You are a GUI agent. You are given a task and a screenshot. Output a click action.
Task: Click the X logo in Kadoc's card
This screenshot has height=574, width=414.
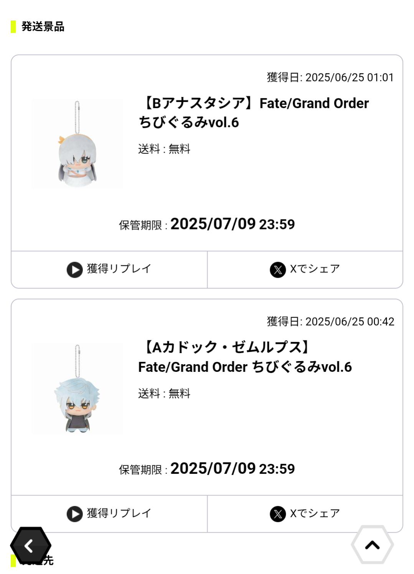click(x=278, y=514)
